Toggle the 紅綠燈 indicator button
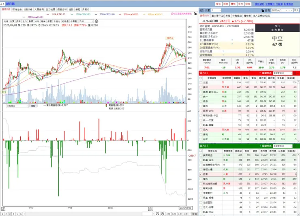Image resolution: width=300 pixels, height=216 pixels. tap(65, 21)
